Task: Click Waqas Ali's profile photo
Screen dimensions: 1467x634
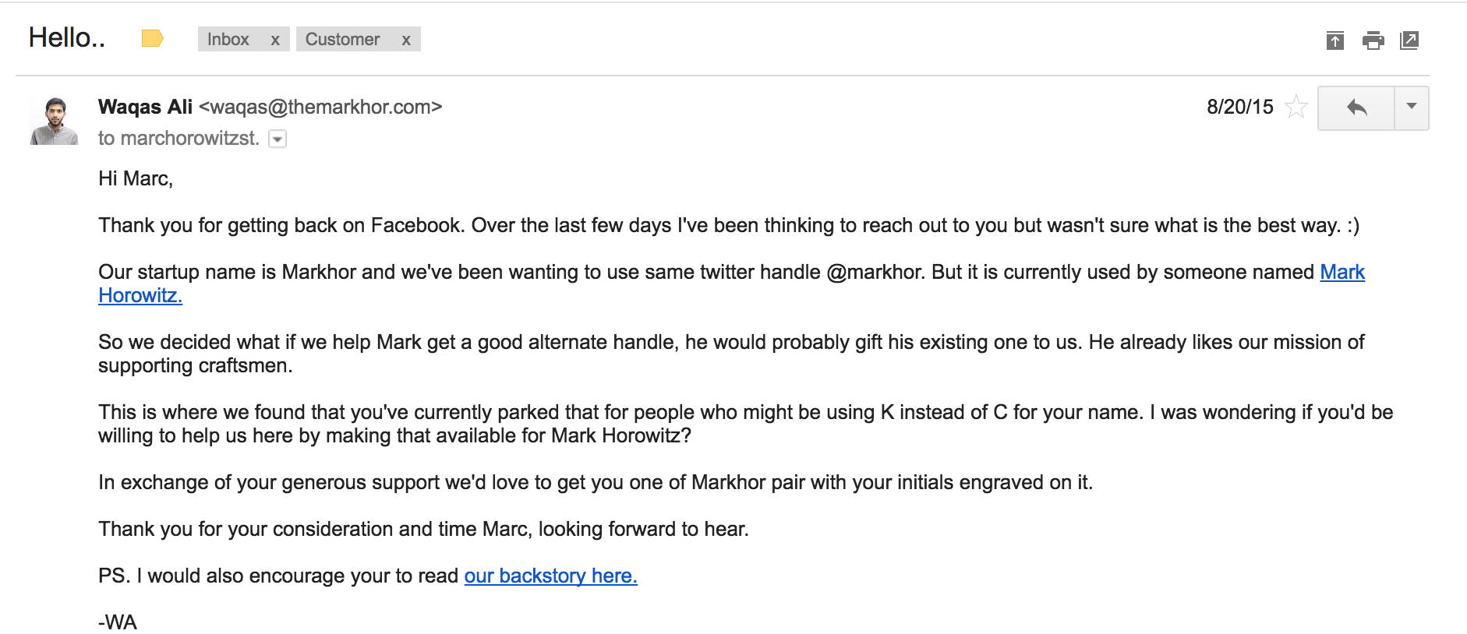Action: pos(54,121)
